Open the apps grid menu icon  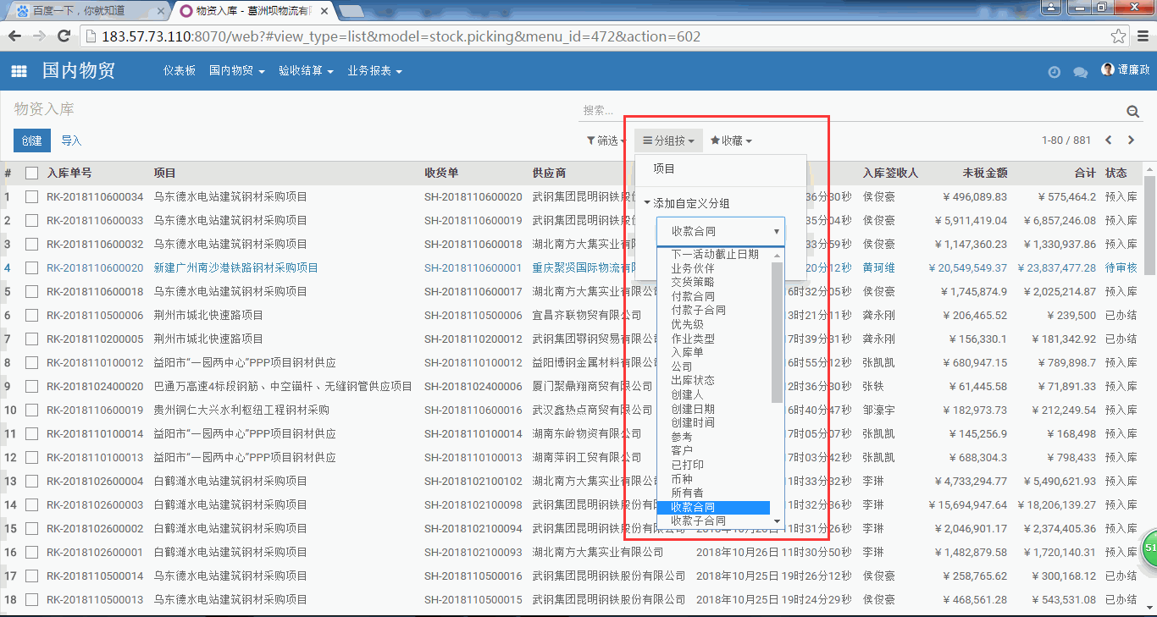click(x=19, y=71)
